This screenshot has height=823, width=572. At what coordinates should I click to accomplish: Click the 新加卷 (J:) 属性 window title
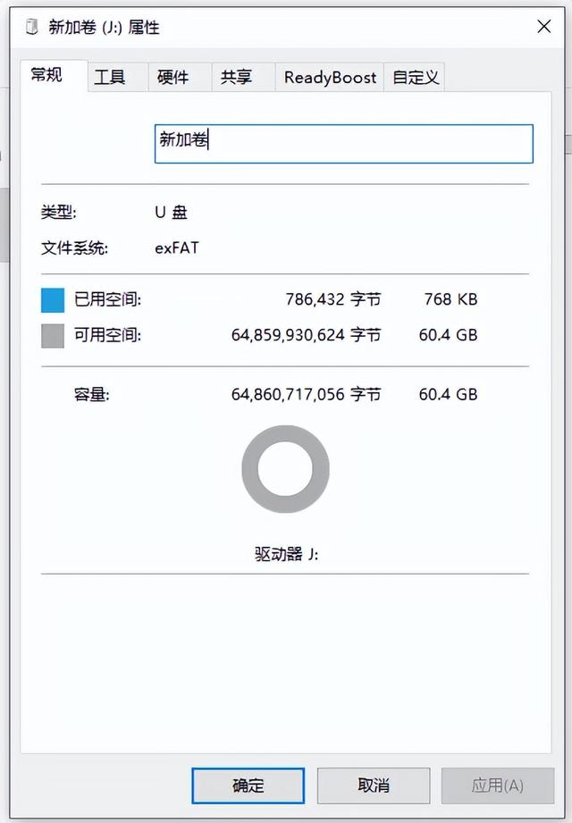pos(104,28)
